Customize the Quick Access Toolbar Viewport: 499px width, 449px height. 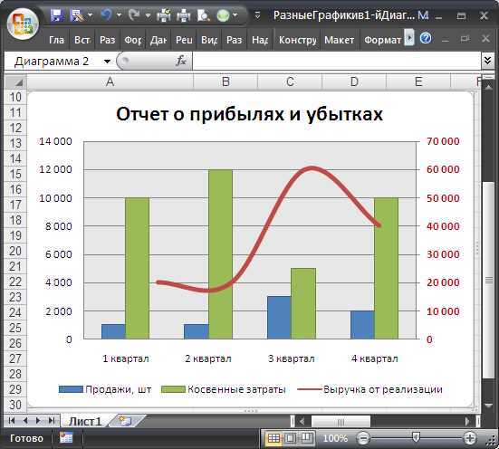(x=257, y=15)
